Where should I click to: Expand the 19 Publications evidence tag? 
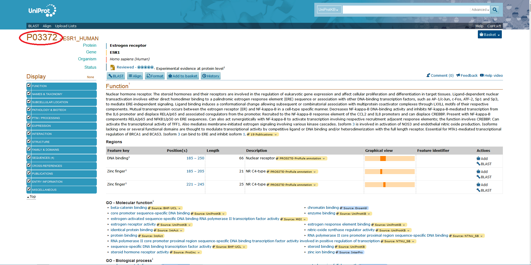coord(263,135)
